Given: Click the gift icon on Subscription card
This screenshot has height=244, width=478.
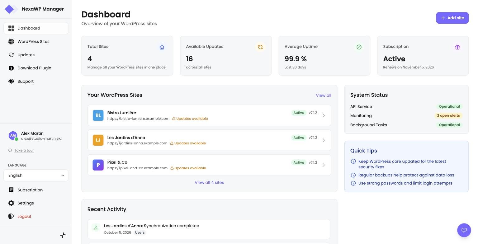Looking at the screenshot, I should (457, 47).
